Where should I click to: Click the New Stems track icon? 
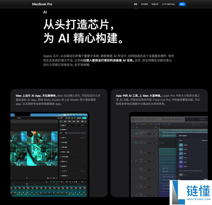[136, 143]
